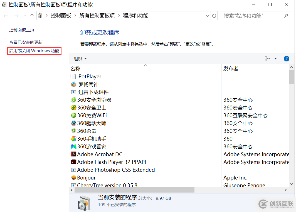Click the view mode layout icon

point(268,59)
